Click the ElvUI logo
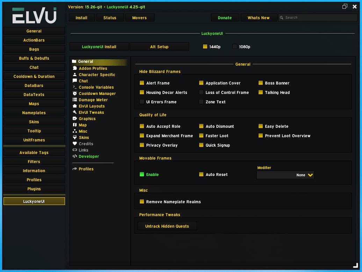The width and height of the screenshot is (362, 272). [34, 15]
